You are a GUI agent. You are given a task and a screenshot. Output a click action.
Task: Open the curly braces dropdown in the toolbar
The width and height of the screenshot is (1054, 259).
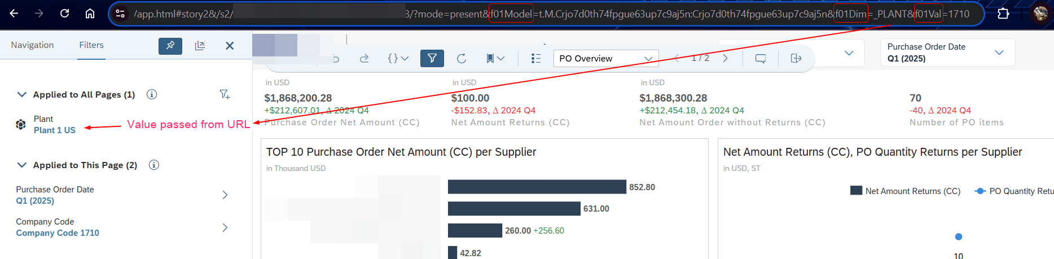coord(398,58)
